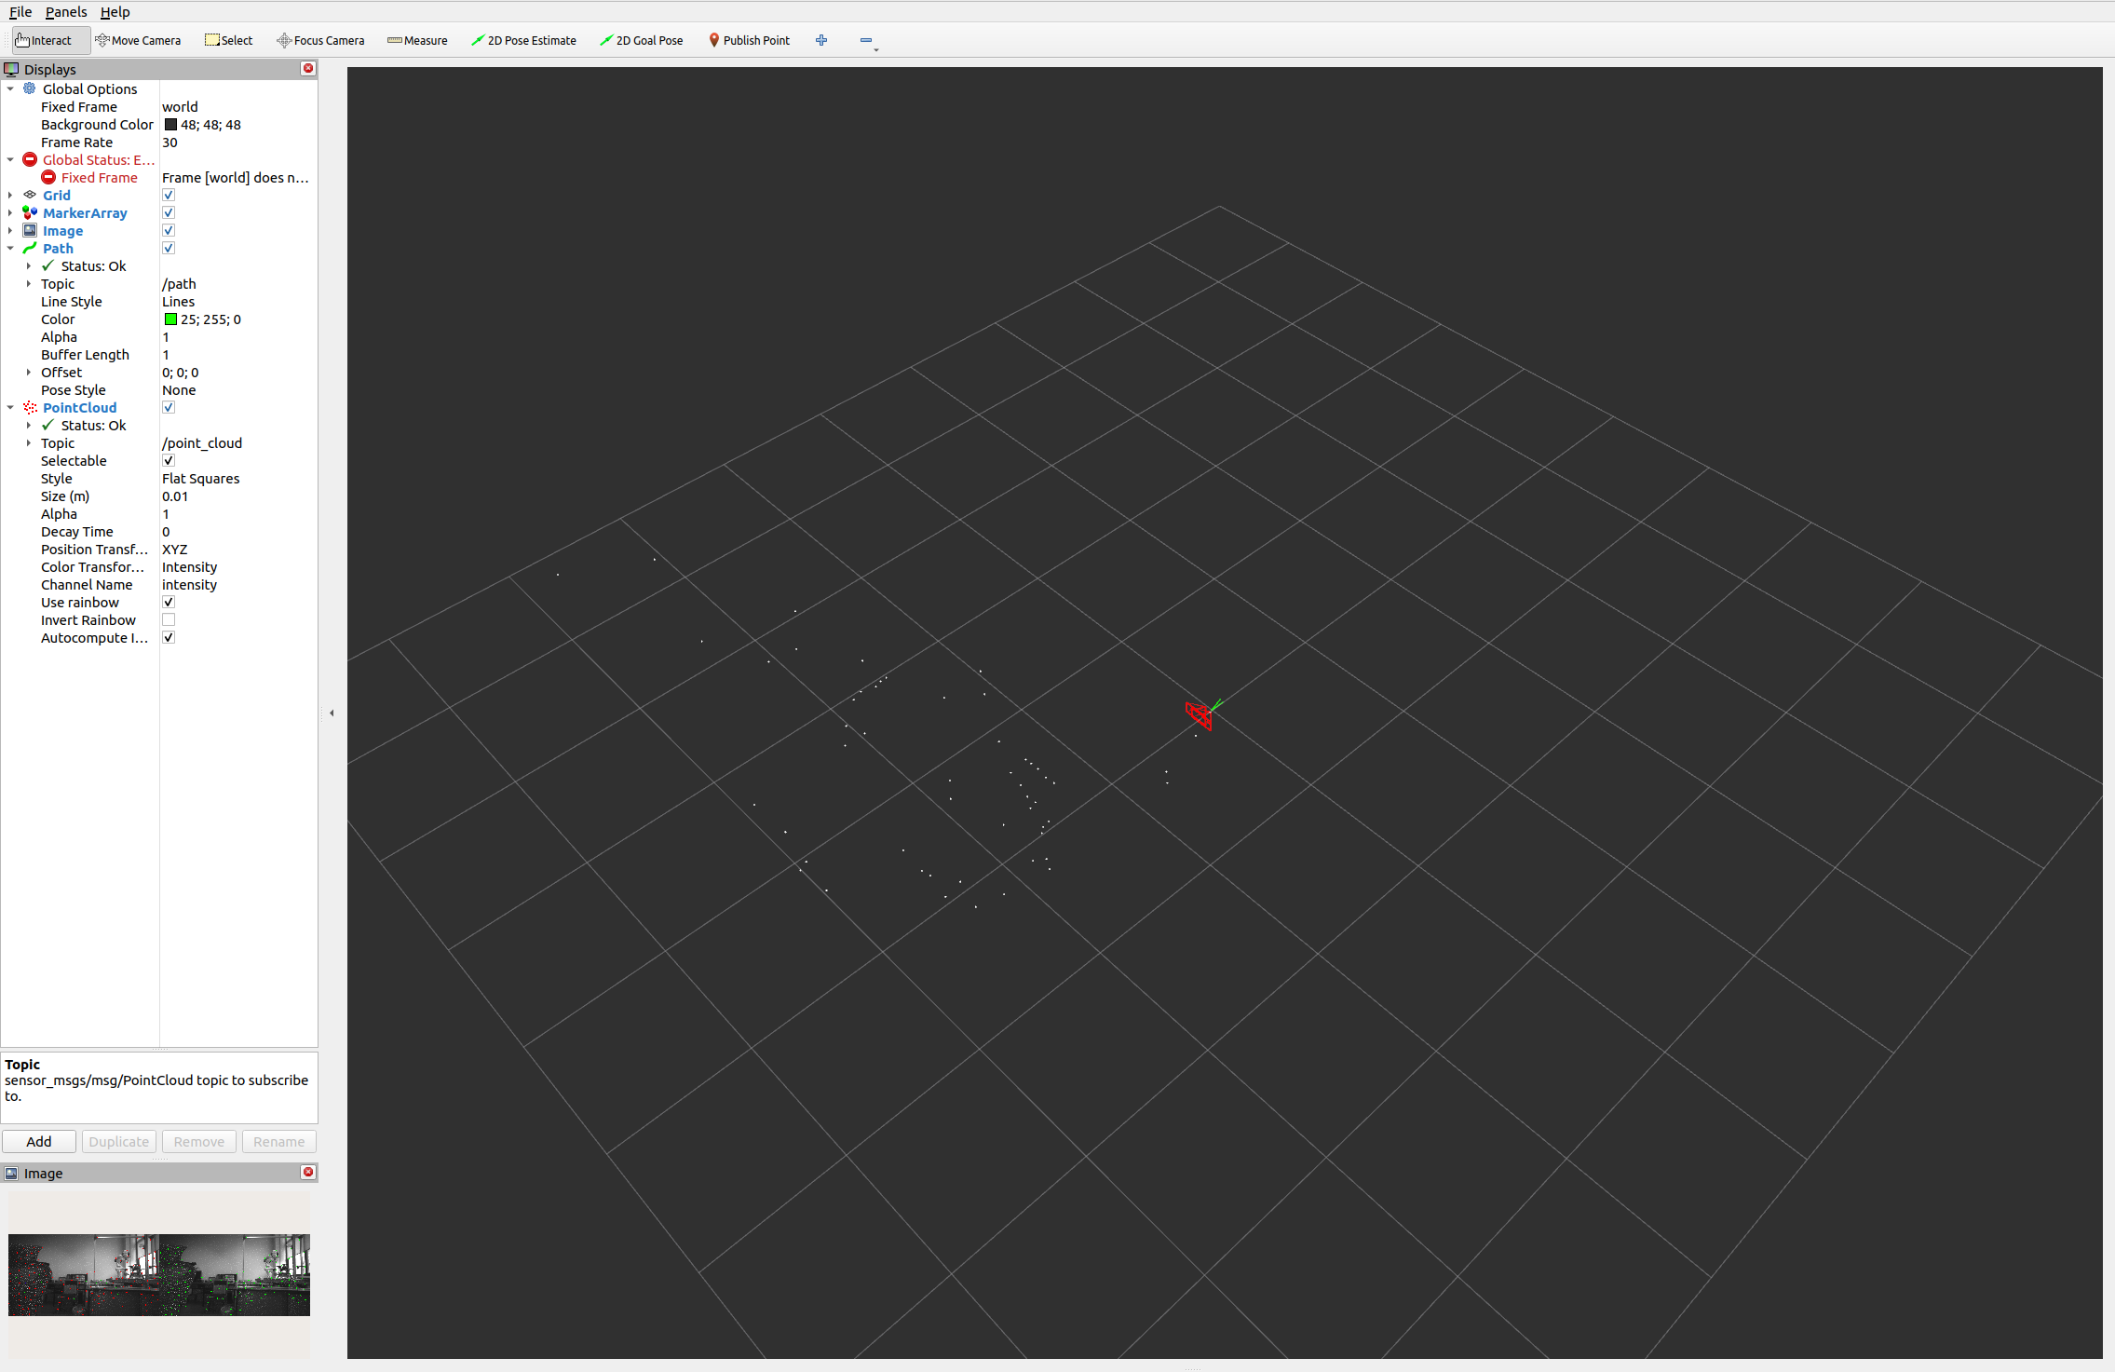This screenshot has width=2115, height=1372.
Task: Enable the Invert Rainbow checkbox
Action: (x=169, y=620)
